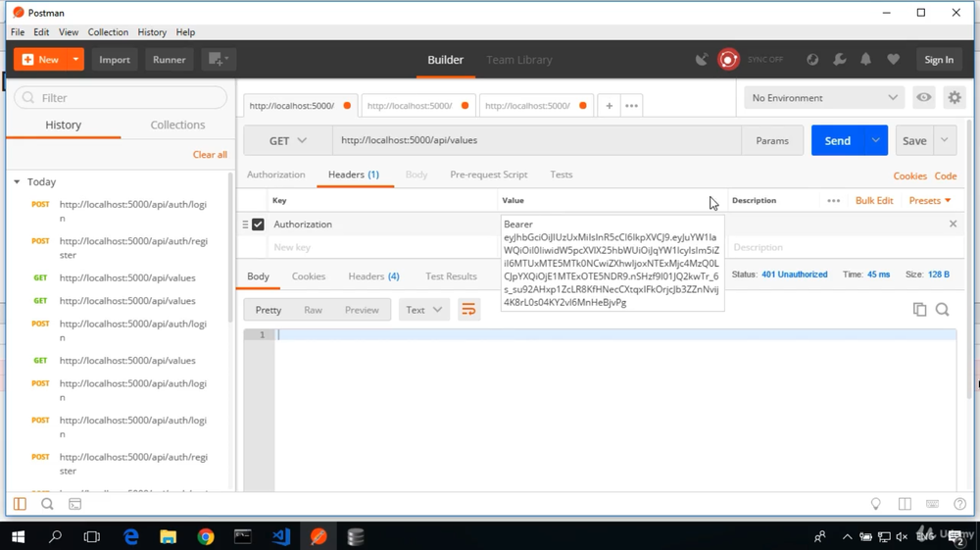Open the Collection menu

[108, 32]
